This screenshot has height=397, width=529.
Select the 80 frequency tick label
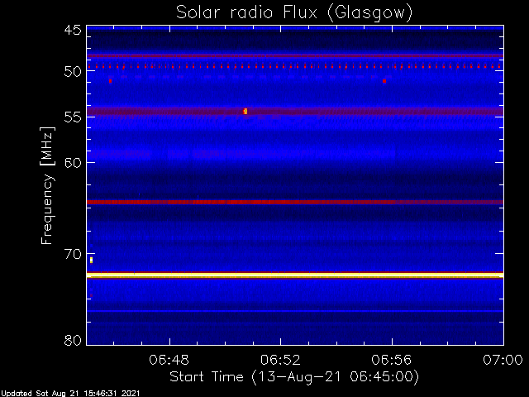click(73, 340)
